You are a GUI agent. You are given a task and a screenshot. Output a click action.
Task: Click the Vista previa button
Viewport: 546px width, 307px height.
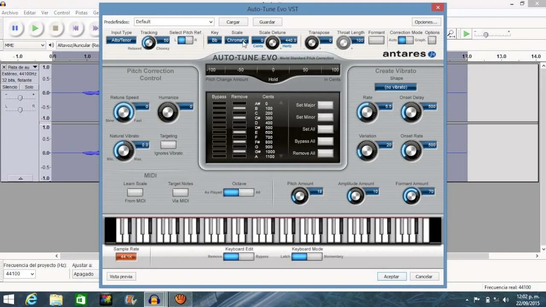coord(121,276)
